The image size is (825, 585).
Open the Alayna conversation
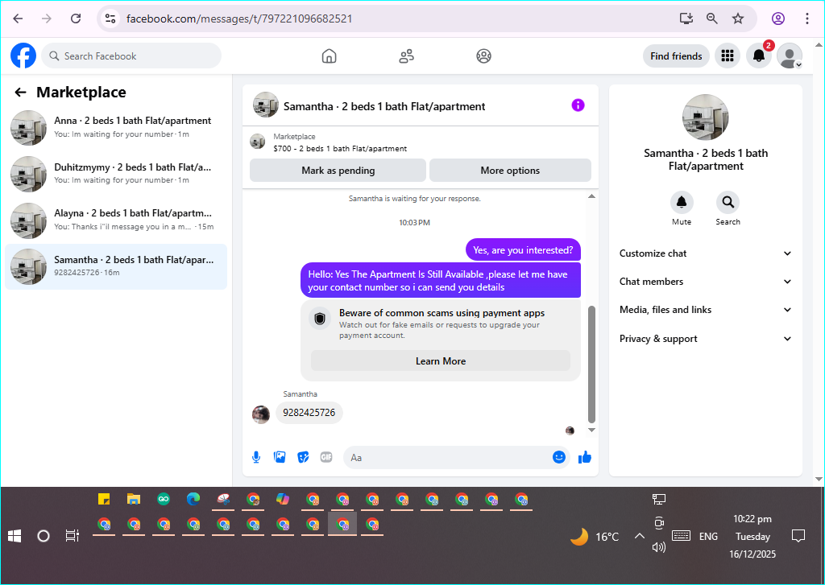pos(116,220)
